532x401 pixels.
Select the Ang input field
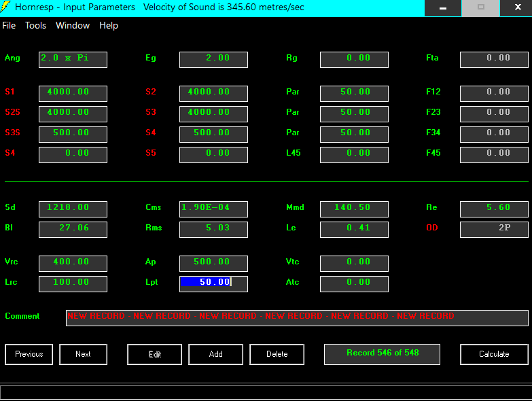point(73,60)
